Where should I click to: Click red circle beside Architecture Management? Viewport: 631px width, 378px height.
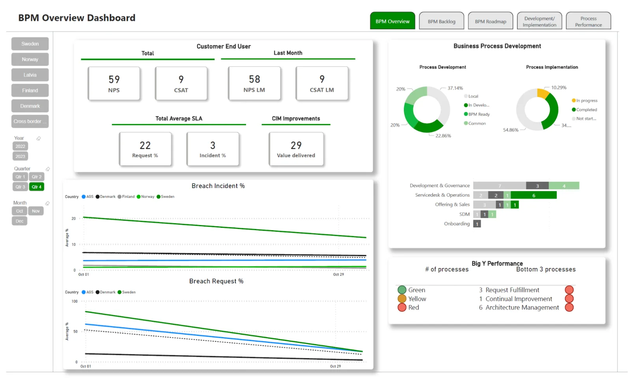point(569,307)
